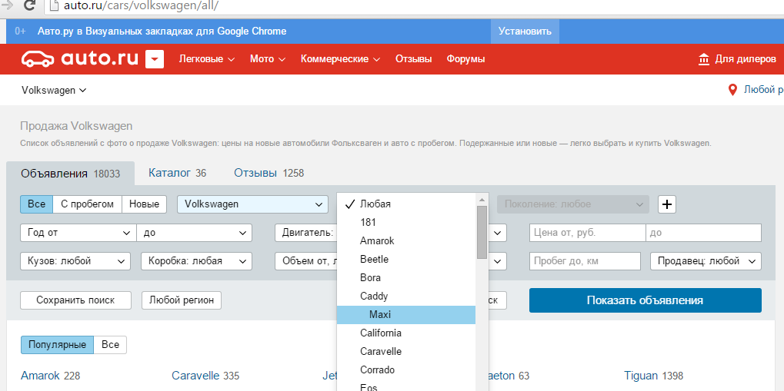This screenshot has height=391, width=784.
Task: Open the 'Продавец: любой' dropdown
Action: [x=706, y=261]
